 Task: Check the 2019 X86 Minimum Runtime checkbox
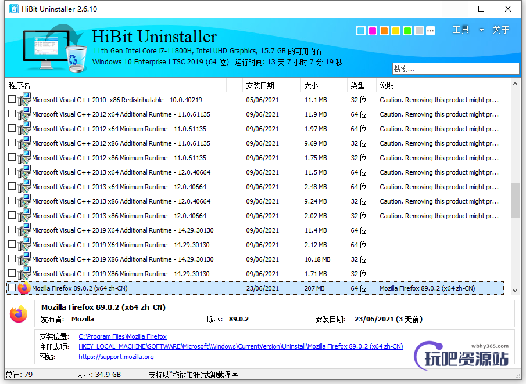pyautogui.click(x=12, y=273)
